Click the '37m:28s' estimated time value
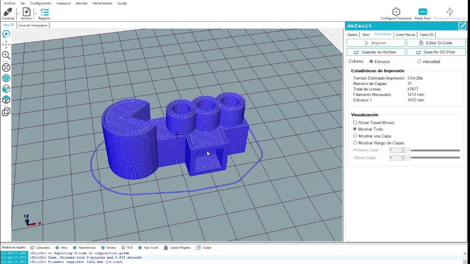Screen dimensions: 470x264 click(x=415, y=78)
